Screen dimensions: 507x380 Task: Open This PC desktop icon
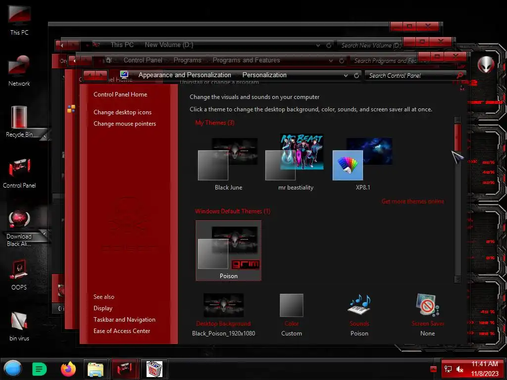19,19
